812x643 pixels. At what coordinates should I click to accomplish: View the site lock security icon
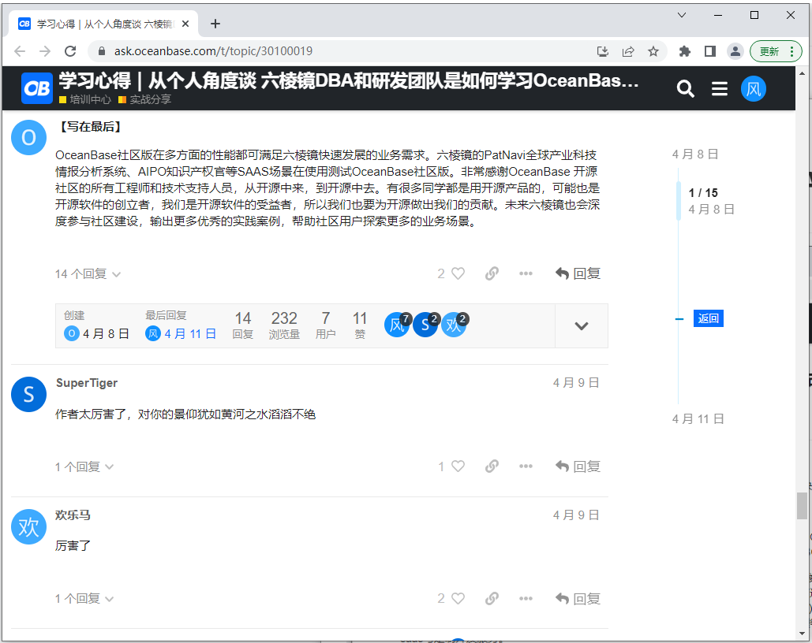tap(102, 51)
